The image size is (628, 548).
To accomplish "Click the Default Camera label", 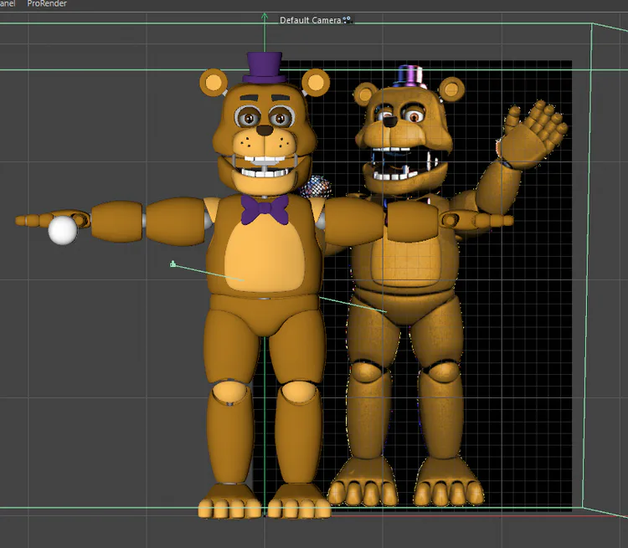I will click(310, 20).
